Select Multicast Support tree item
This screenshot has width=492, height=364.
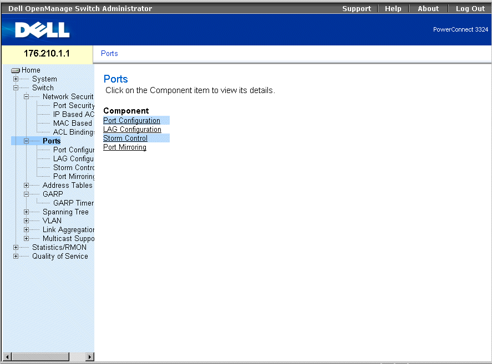[68, 239]
